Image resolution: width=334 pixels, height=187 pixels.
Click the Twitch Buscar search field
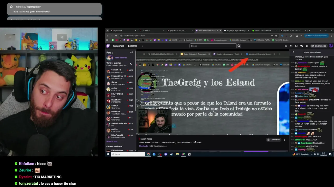point(213,46)
